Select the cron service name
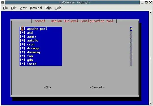Screen dimensions: 153x106 click(31, 44)
